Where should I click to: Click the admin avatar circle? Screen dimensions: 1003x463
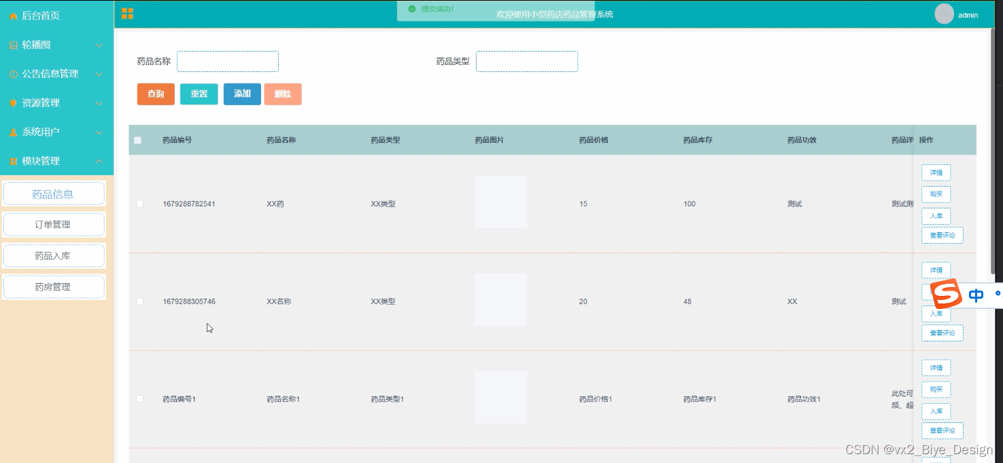(x=944, y=14)
